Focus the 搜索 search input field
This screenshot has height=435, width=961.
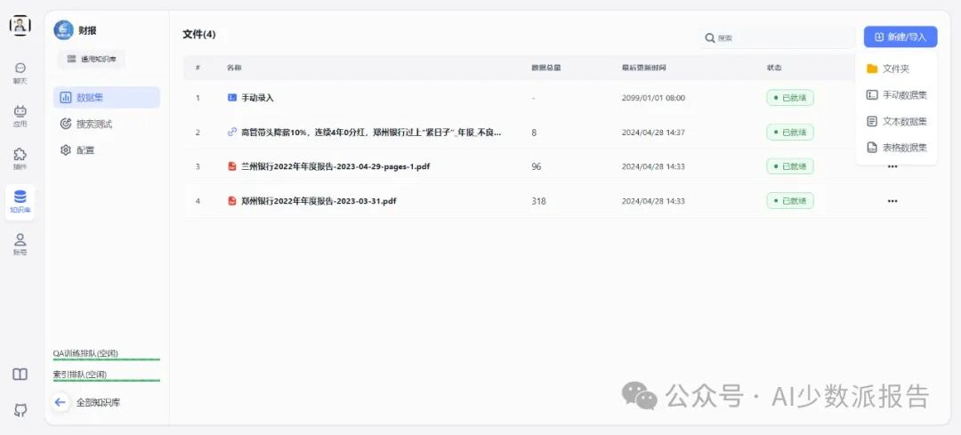tap(778, 37)
